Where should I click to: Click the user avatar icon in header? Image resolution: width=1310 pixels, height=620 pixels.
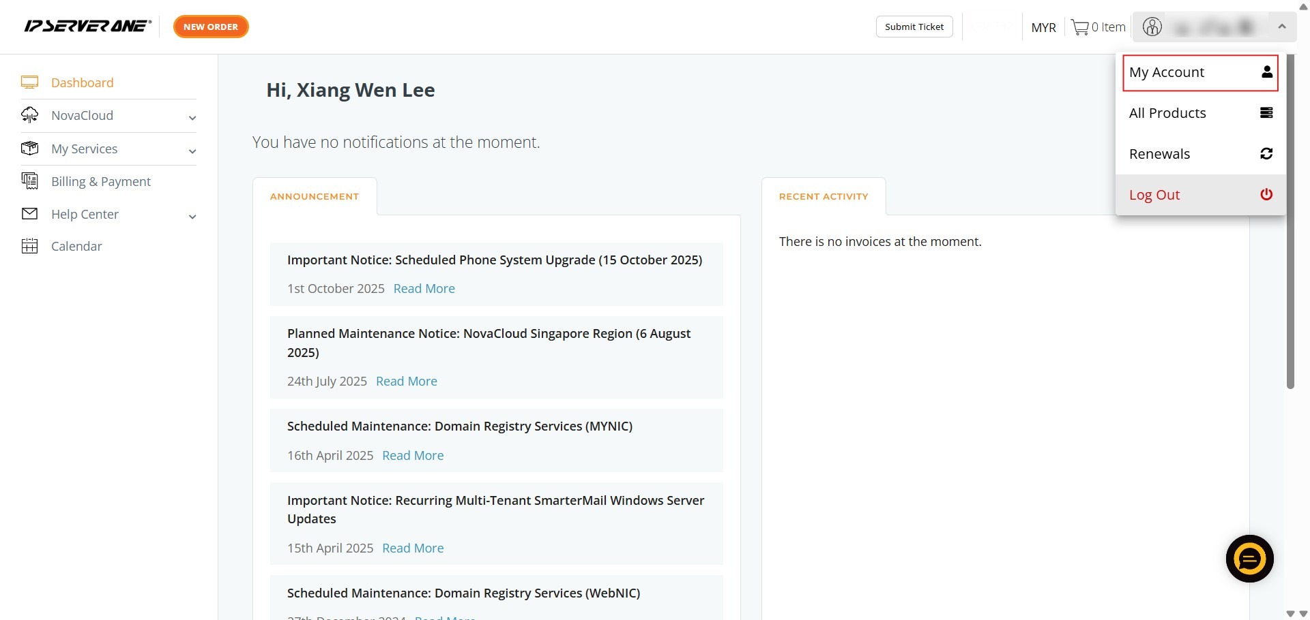pos(1152,27)
